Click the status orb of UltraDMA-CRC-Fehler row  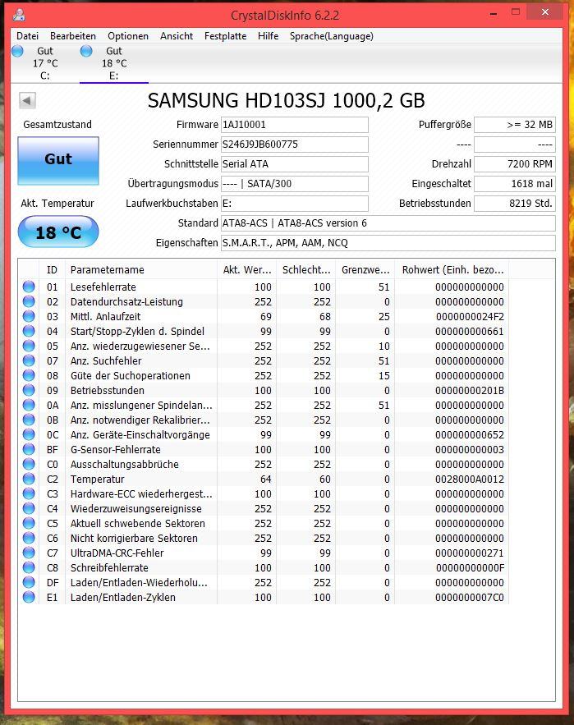29,553
